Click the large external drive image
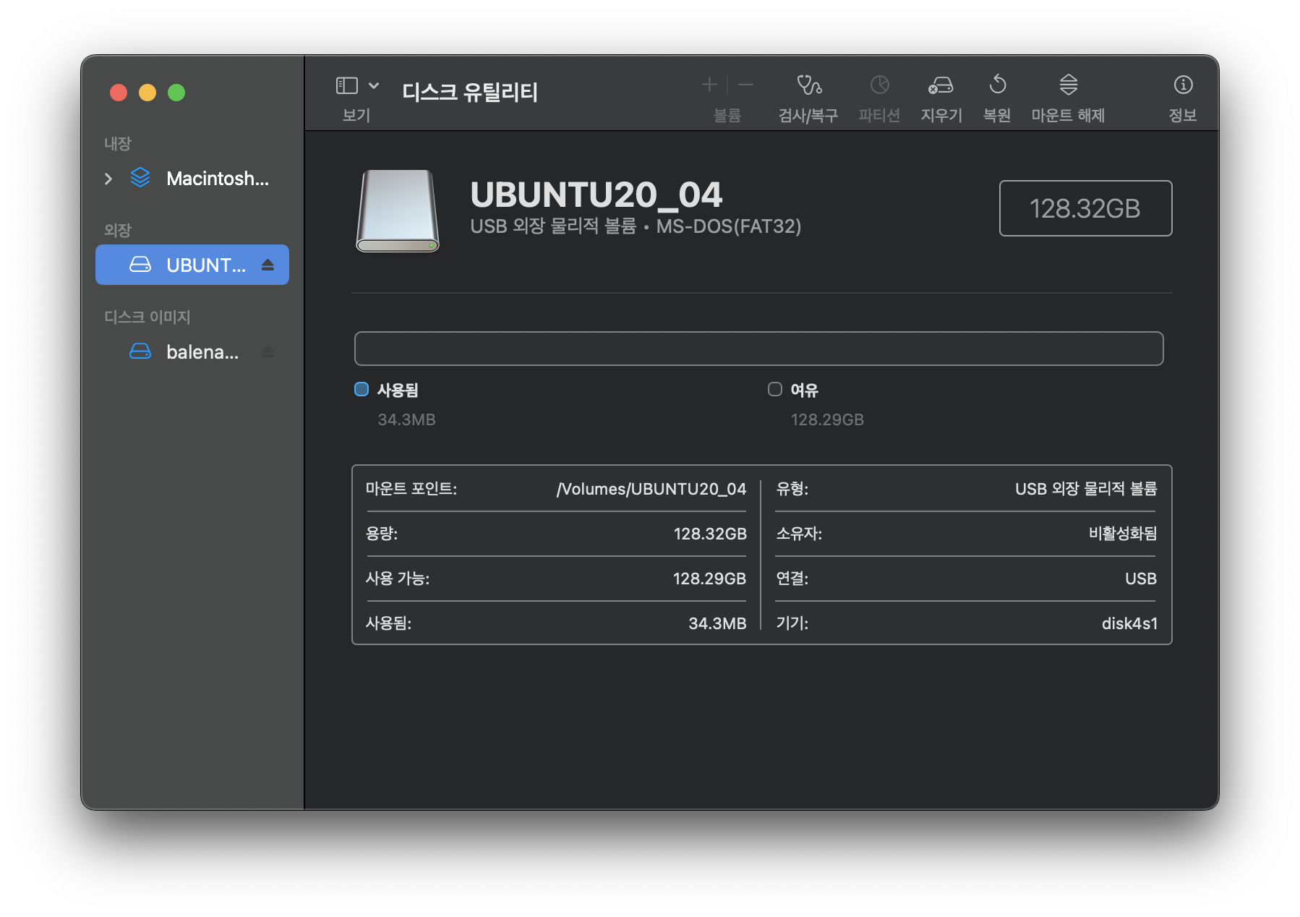The height and width of the screenshot is (917, 1300). (398, 211)
